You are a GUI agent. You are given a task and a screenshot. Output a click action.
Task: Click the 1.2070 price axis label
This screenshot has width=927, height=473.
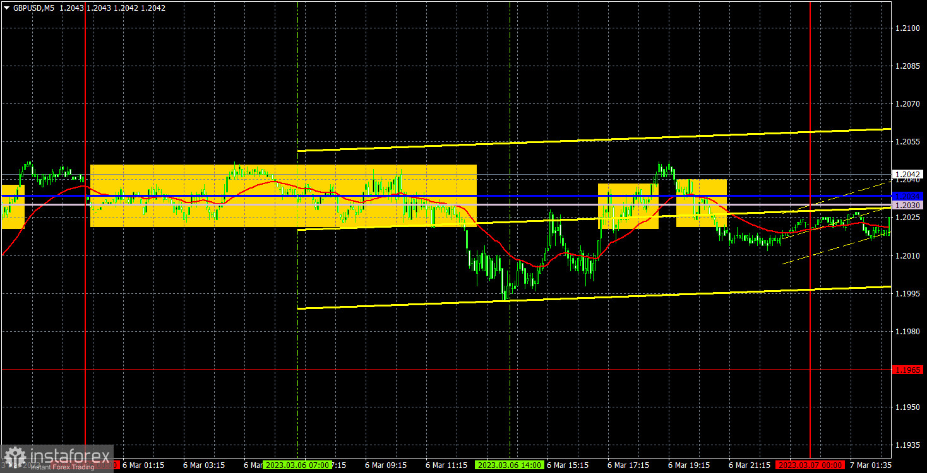tap(907, 104)
